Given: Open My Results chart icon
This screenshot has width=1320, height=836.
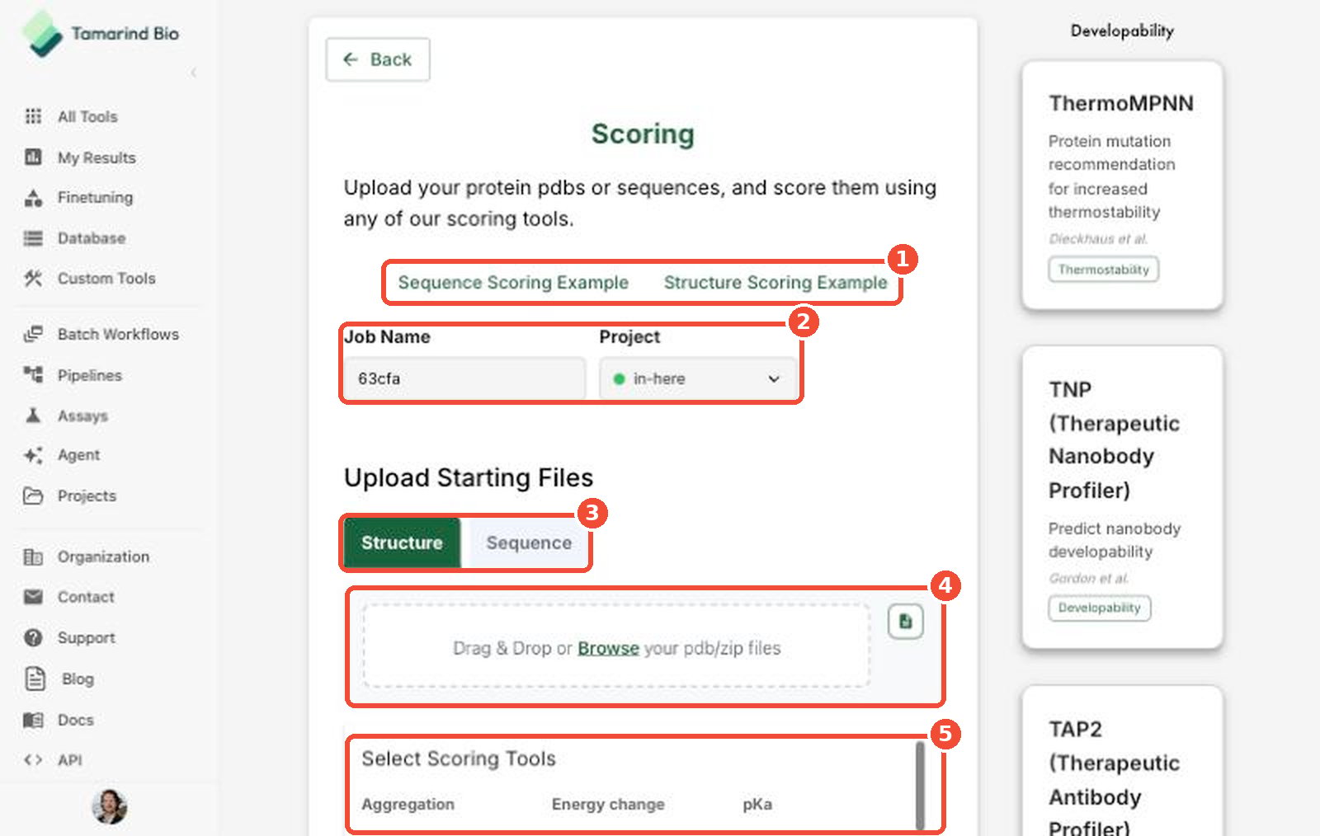Looking at the screenshot, I should coord(33,157).
